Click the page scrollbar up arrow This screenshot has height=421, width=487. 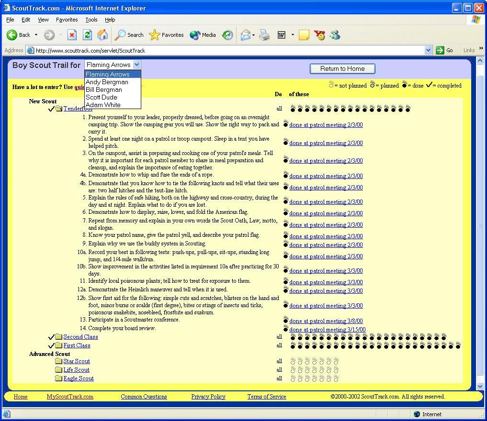pyautogui.click(x=480, y=60)
